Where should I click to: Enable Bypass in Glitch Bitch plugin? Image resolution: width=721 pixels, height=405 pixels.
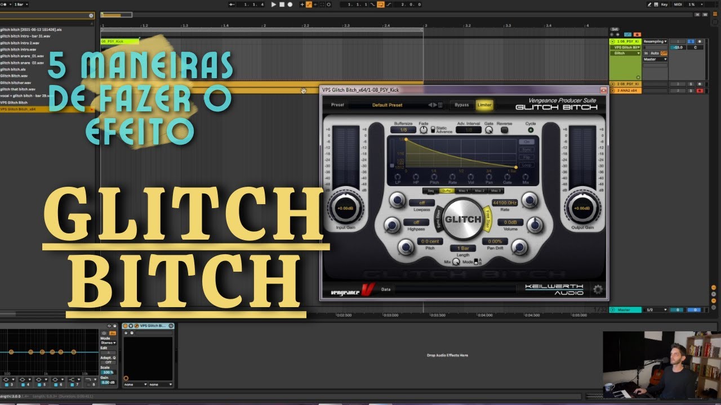tap(461, 105)
